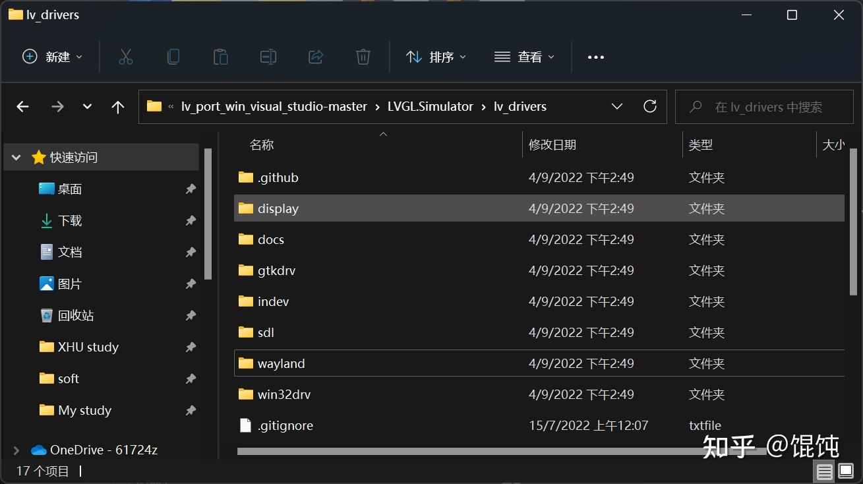The height and width of the screenshot is (484, 863).
Task: Open the 查看 view options dropdown
Action: click(524, 57)
